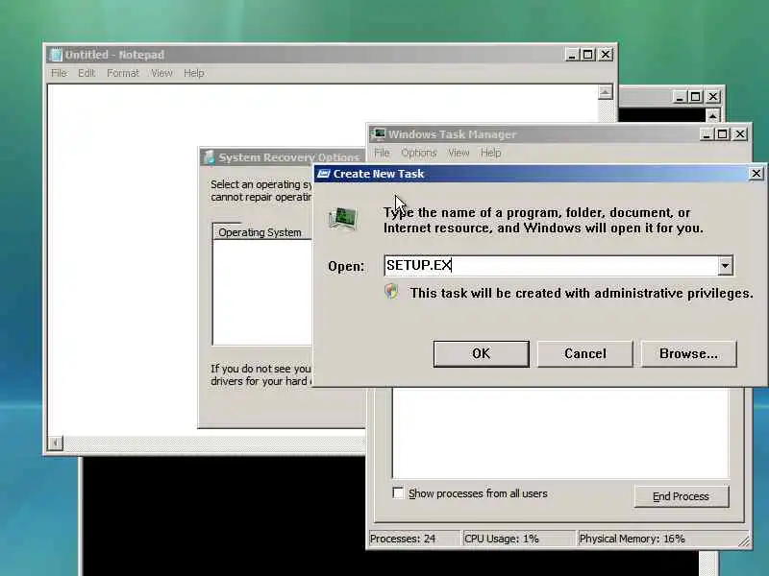Click the Create New Task title icon
Image resolution: width=769 pixels, height=576 pixels.
point(323,174)
